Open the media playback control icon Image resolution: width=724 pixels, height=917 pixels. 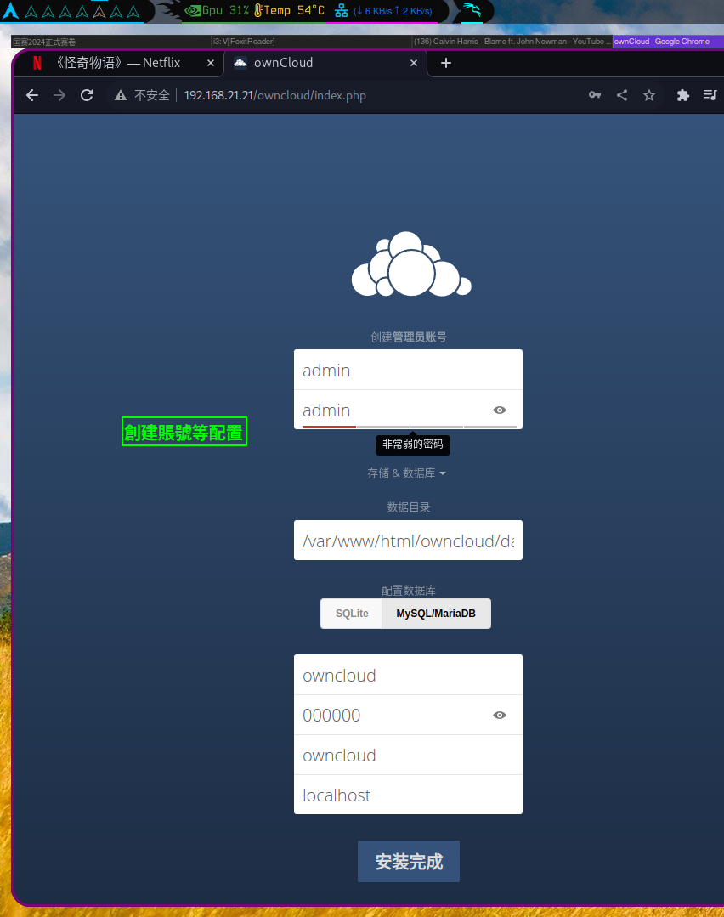(710, 95)
